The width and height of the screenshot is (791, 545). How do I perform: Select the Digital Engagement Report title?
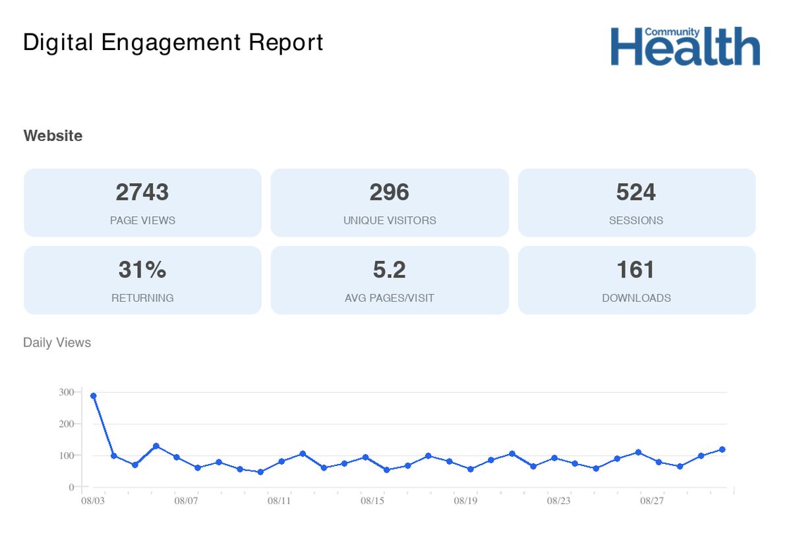coord(173,42)
